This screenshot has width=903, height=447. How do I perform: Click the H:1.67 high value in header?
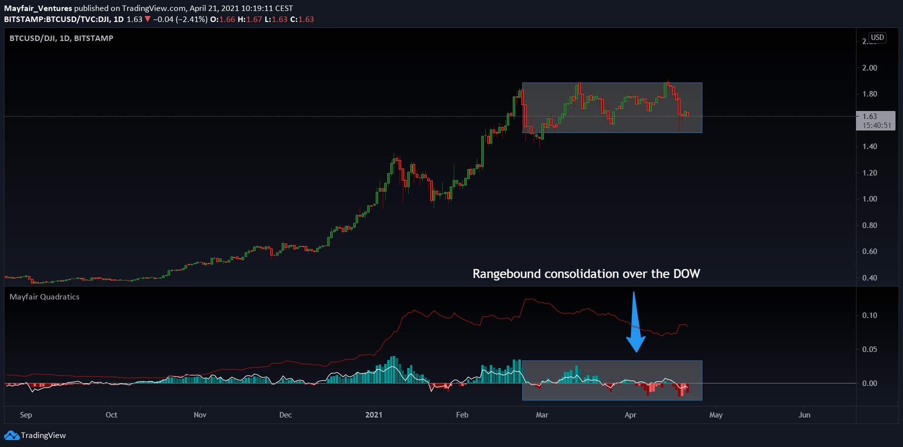click(x=250, y=19)
